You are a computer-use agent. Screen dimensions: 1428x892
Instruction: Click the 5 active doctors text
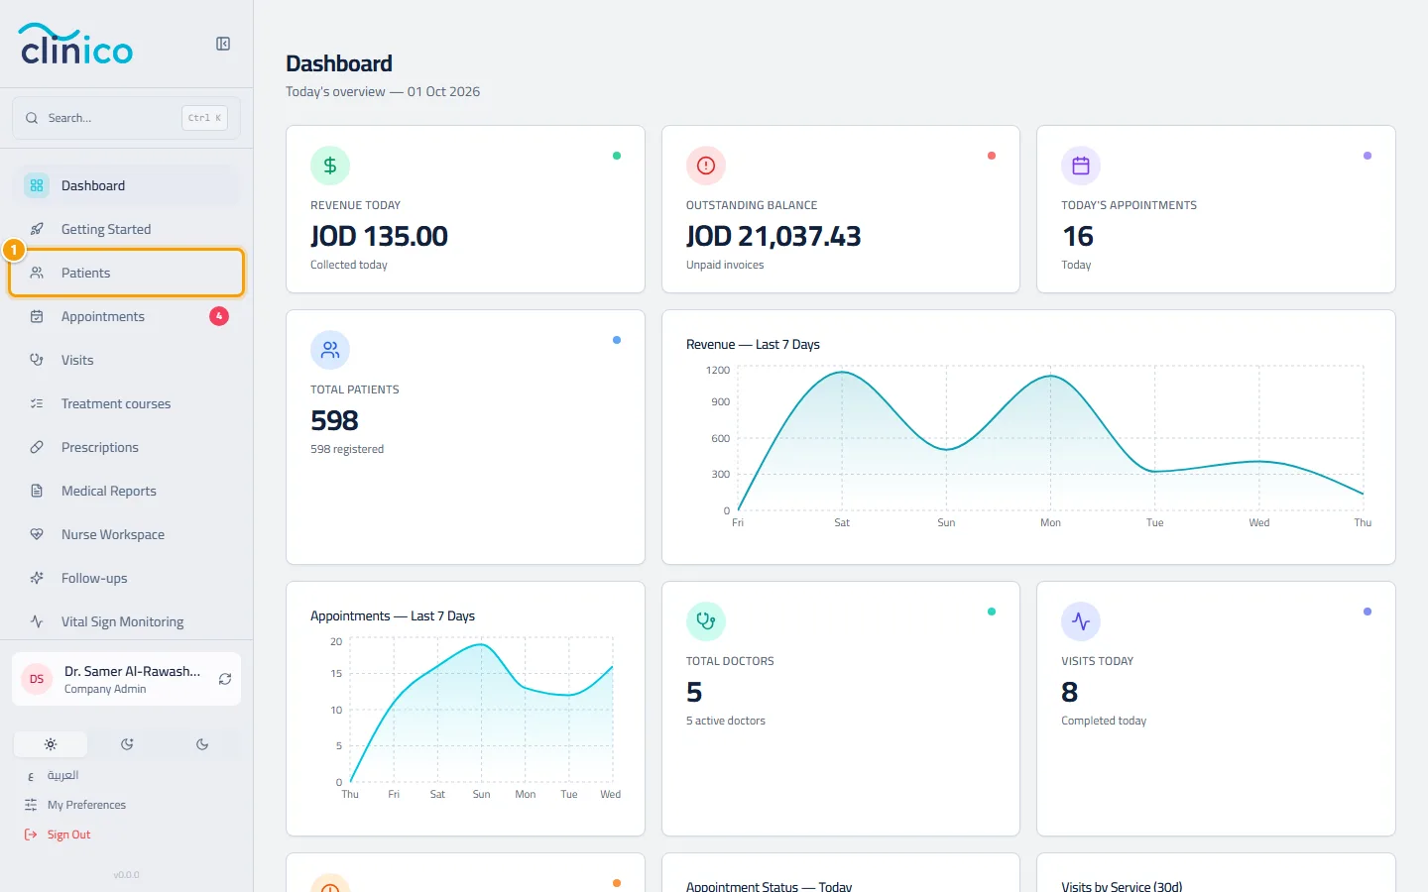point(726,721)
